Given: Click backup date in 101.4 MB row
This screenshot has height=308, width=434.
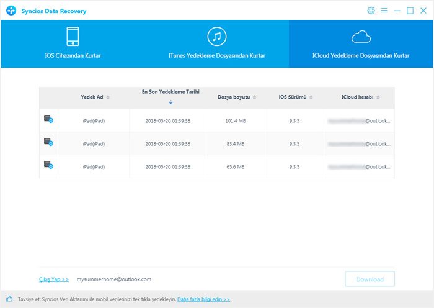Looking at the screenshot, I should point(168,121).
